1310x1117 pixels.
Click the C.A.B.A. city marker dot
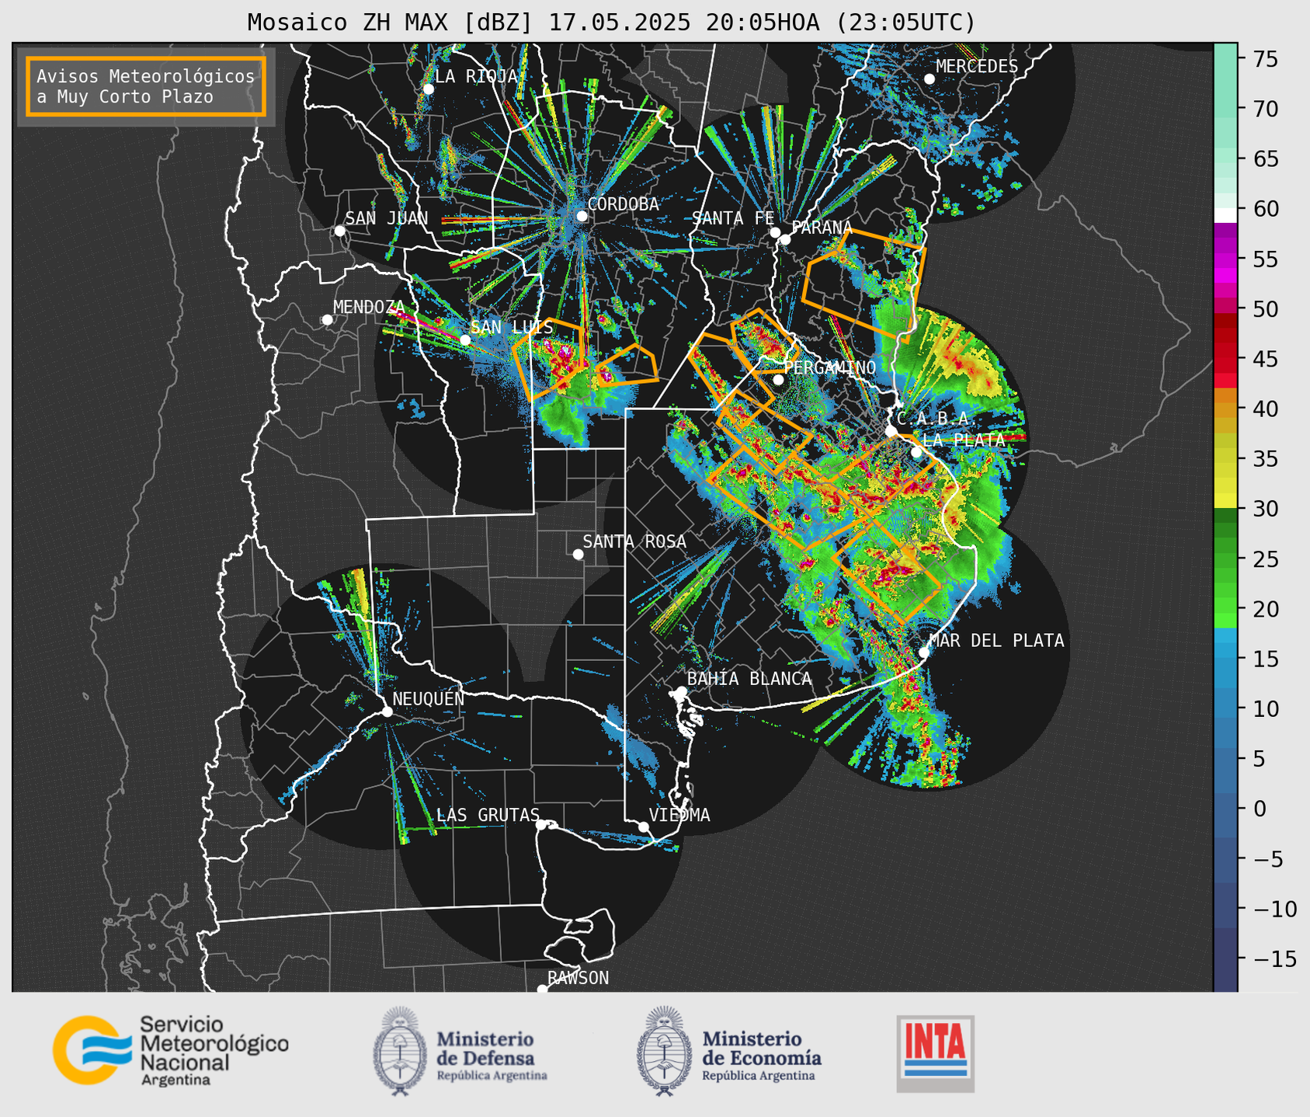[x=891, y=431]
